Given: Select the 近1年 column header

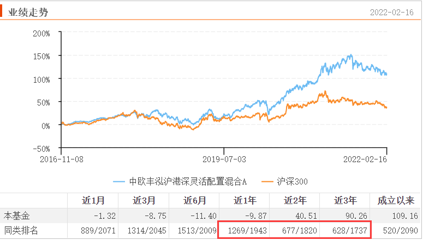Looking at the screenshot, I should coord(245,200).
